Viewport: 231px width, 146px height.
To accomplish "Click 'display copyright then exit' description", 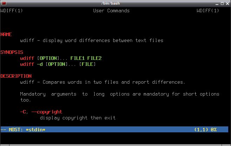I will point(77,118).
